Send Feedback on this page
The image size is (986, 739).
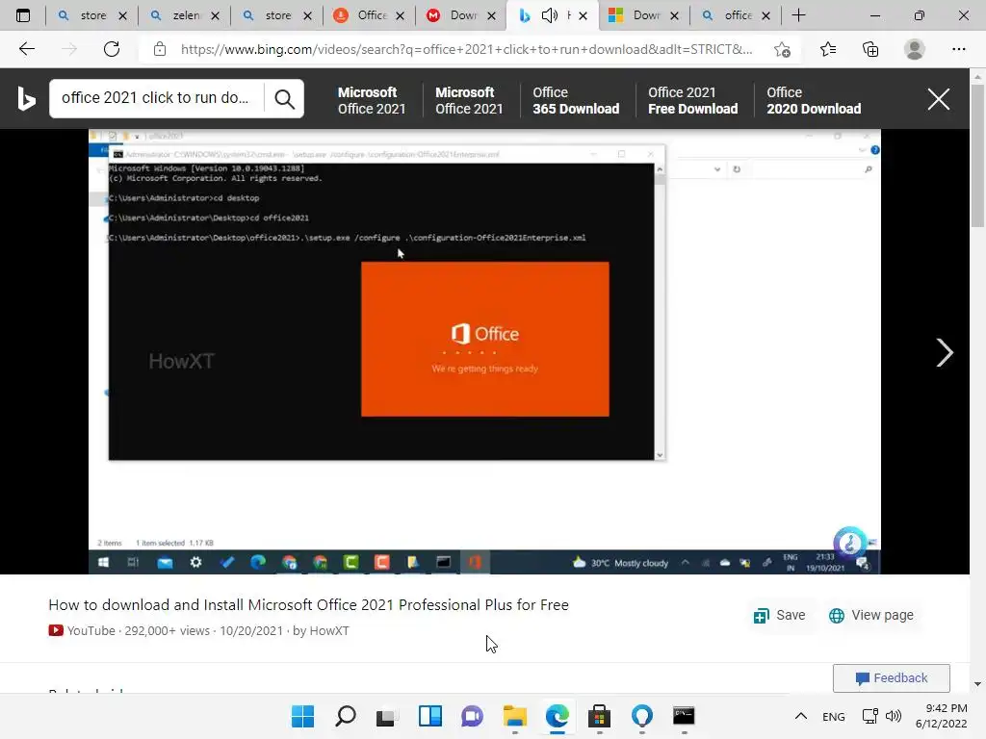(x=891, y=678)
